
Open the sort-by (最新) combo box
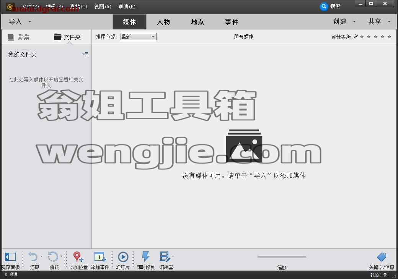[138, 36]
